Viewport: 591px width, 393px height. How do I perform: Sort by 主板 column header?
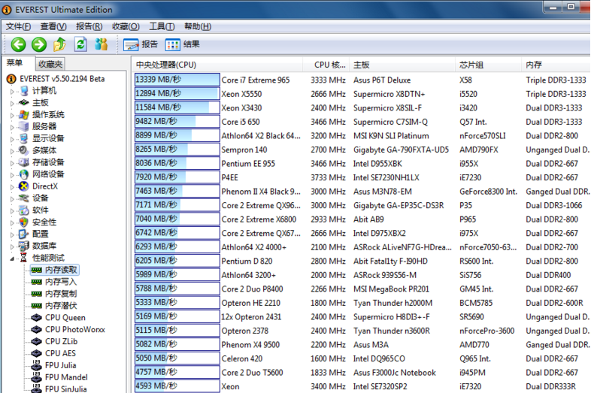coord(402,65)
